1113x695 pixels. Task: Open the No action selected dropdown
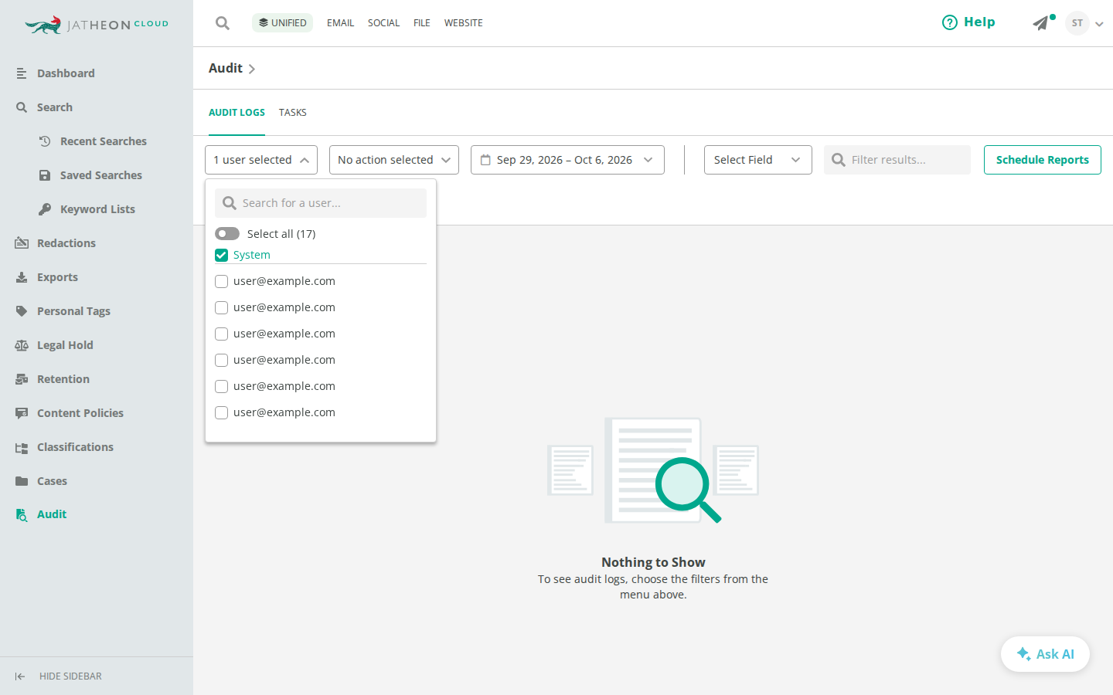pos(394,160)
